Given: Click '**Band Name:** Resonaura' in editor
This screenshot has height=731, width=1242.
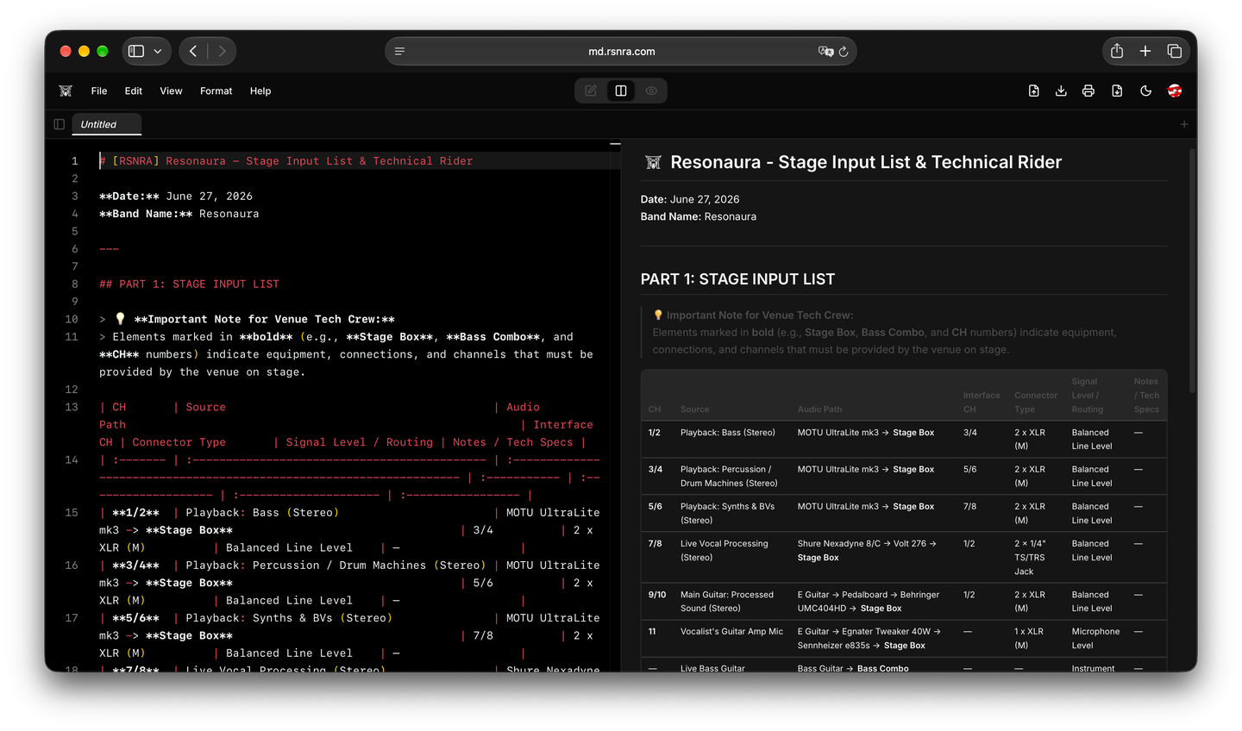Looking at the screenshot, I should (x=179, y=214).
